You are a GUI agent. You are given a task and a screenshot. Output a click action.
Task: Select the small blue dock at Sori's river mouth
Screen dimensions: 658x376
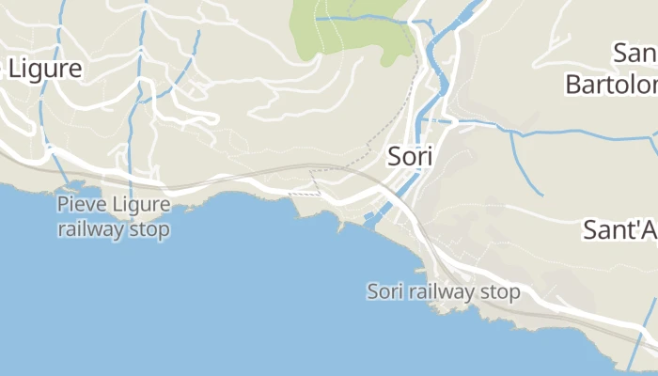(x=368, y=216)
